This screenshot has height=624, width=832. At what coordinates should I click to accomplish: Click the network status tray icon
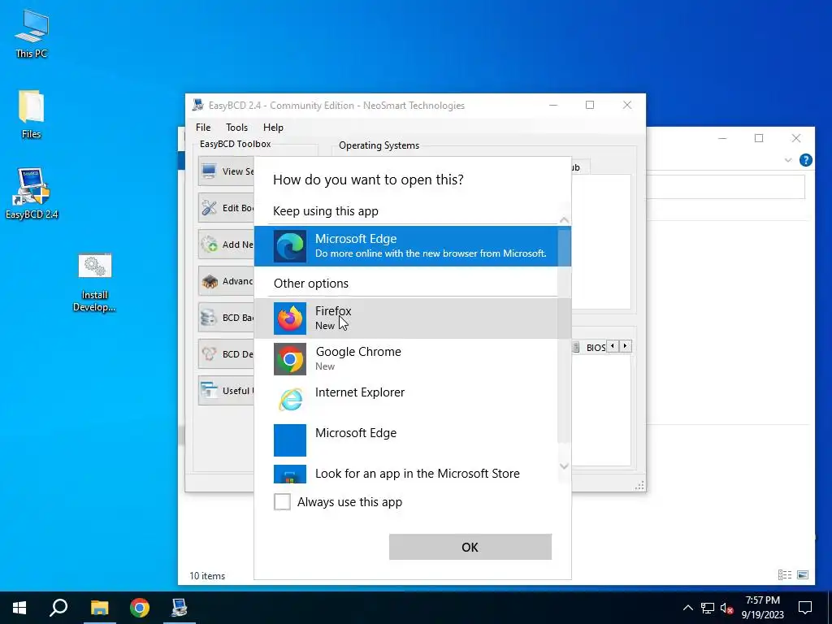point(708,608)
